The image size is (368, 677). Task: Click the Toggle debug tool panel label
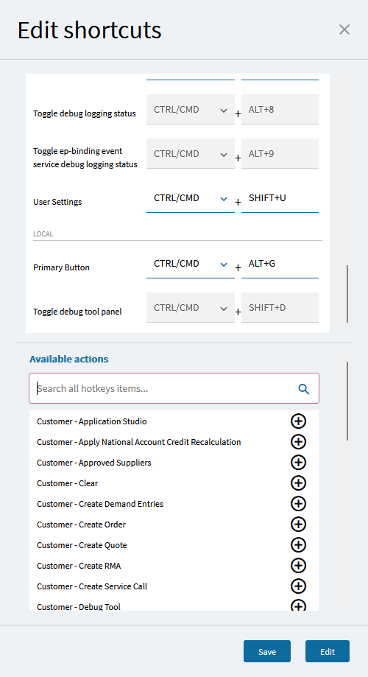(78, 312)
